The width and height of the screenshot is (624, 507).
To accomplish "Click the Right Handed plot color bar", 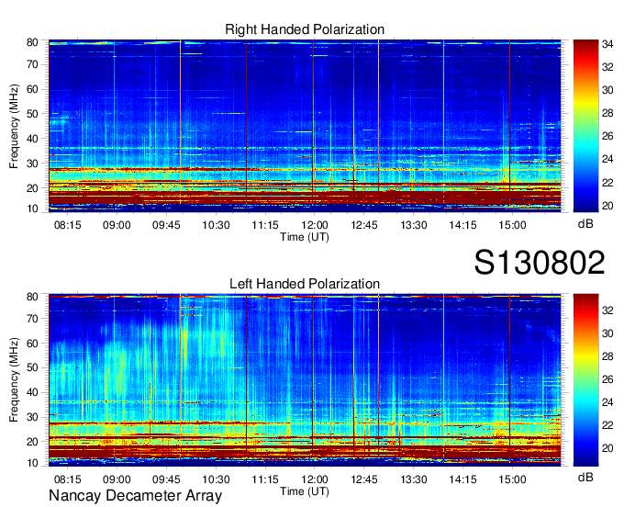I will click(585, 126).
